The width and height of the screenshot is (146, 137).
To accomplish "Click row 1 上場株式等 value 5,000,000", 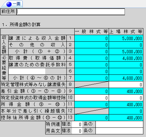I will pos(126,38).
